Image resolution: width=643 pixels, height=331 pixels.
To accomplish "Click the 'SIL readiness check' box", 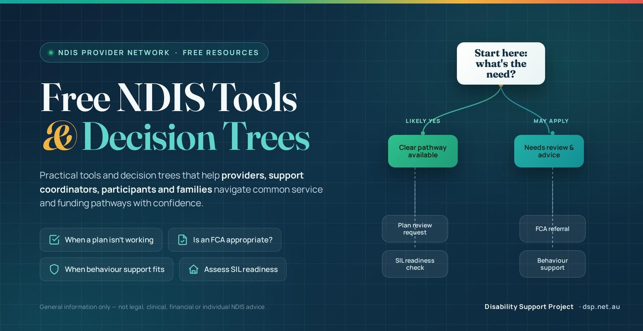I will tap(415, 264).
